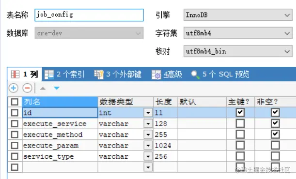Click the add column plus icon
Image resolution: width=296 pixels, height=179 pixels.
14,88
